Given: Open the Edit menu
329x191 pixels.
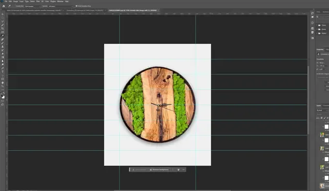Looking at the screenshot, I should [x=10, y=1].
